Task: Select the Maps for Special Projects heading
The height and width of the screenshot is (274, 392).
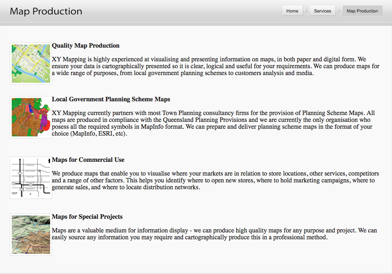Action: click(87, 216)
